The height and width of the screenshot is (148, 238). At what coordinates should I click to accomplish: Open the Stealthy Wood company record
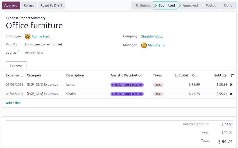coord(152,36)
